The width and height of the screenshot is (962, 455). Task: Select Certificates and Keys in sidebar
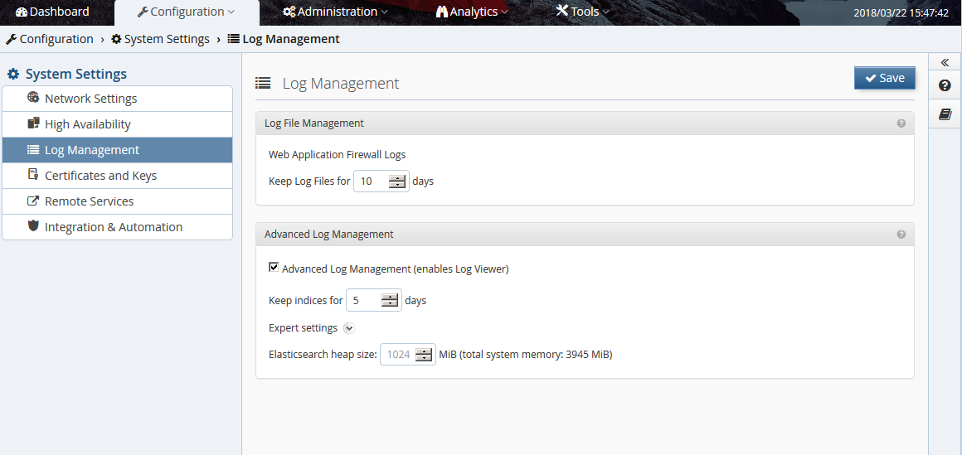coord(117,176)
